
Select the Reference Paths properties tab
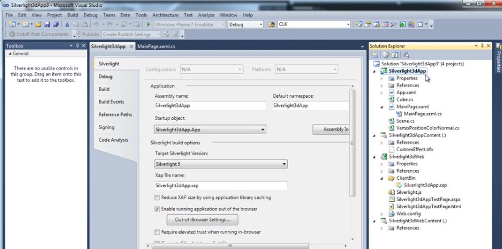[x=115, y=115]
